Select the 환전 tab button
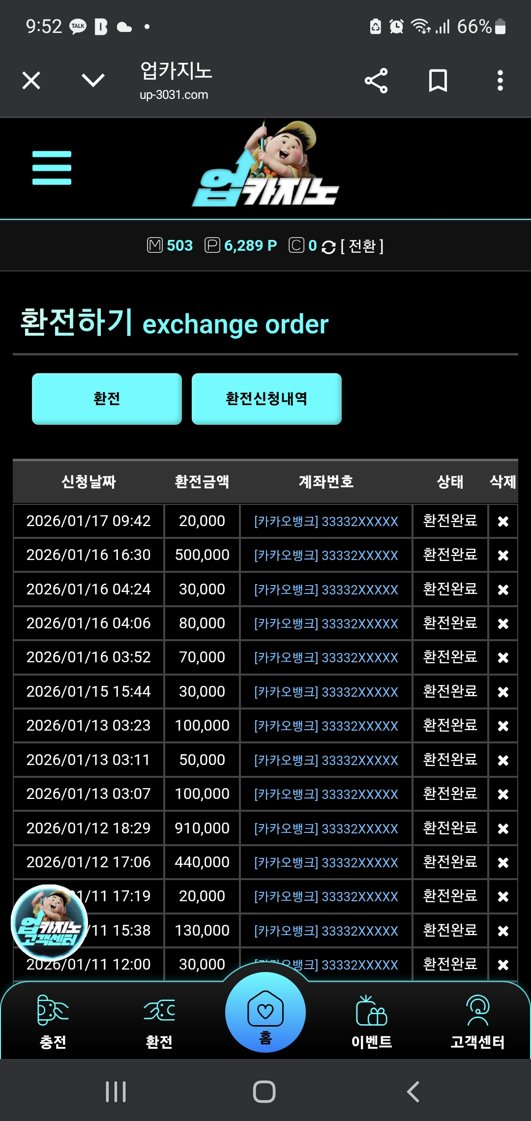Viewport: 531px width, 1121px height. pyautogui.click(x=107, y=399)
